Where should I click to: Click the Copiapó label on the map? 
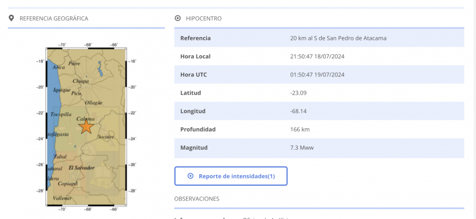68,184
